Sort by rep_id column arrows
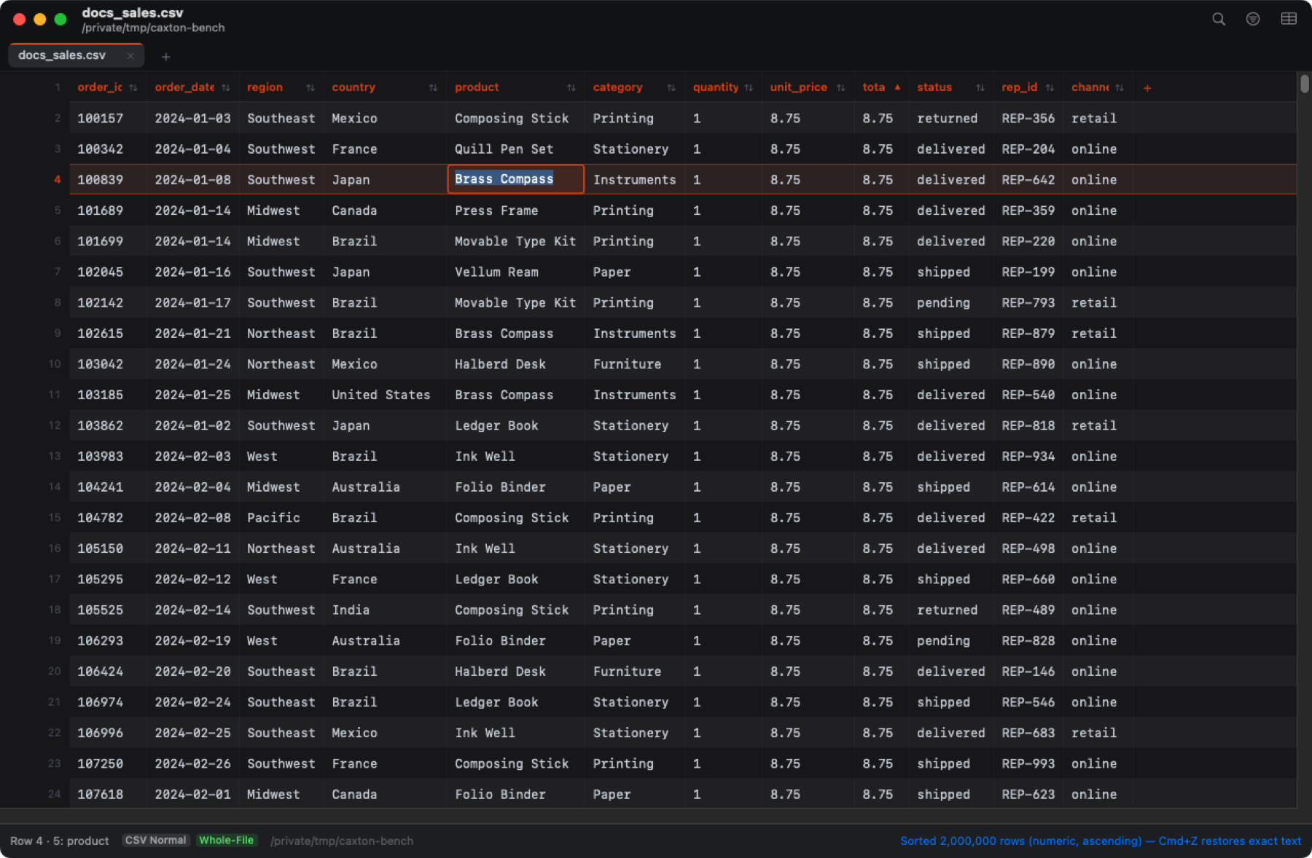The height and width of the screenshot is (858, 1312). pyautogui.click(x=1050, y=87)
